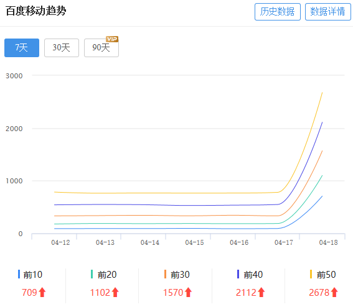The width and height of the screenshot is (353, 307).
Task: Click the red up arrow beside 2678
Action: [334, 292]
